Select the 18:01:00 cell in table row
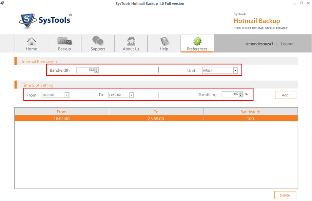This screenshot has width=312, height=201. (62, 119)
